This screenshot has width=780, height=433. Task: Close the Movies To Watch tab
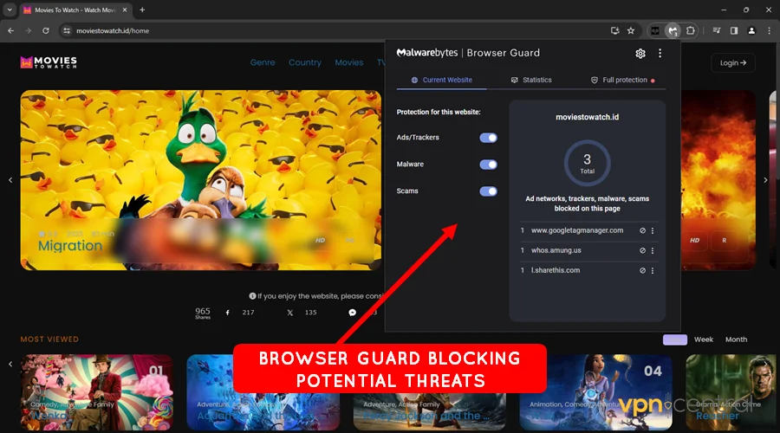point(125,10)
